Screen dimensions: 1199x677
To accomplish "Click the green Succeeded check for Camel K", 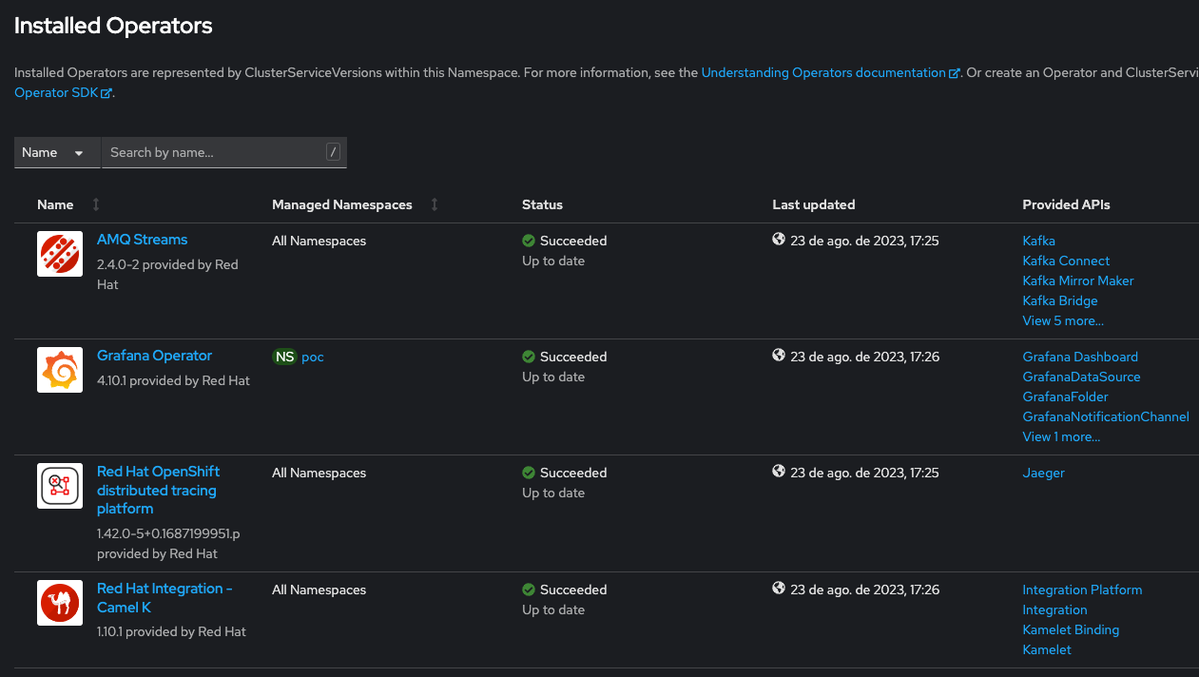I will (x=529, y=590).
